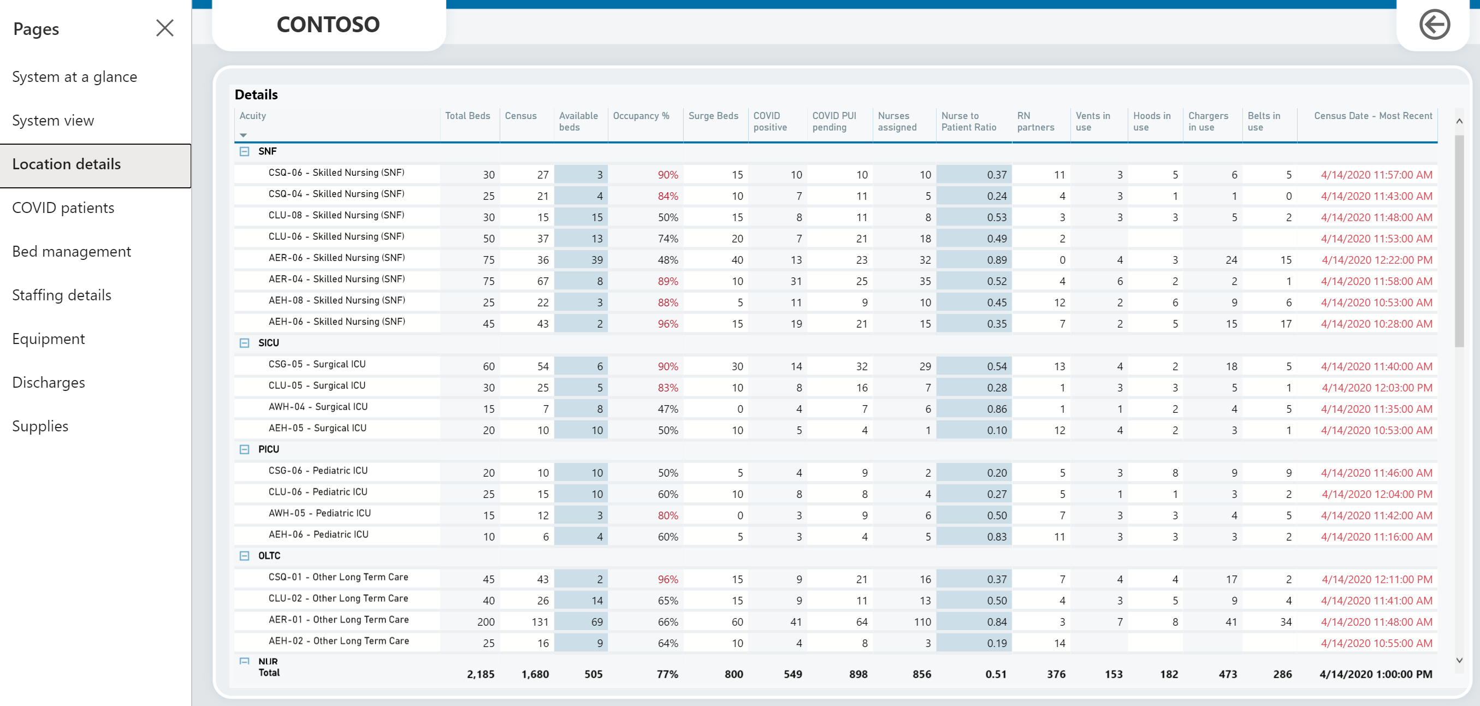Select Bed management page
The image size is (1480, 706).
[x=72, y=251]
